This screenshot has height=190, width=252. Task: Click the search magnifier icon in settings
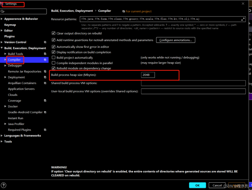[4, 12]
